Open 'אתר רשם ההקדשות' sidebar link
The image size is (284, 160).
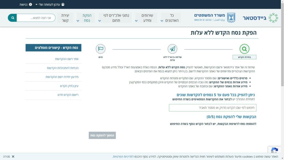pyautogui.click(x=67, y=59)
